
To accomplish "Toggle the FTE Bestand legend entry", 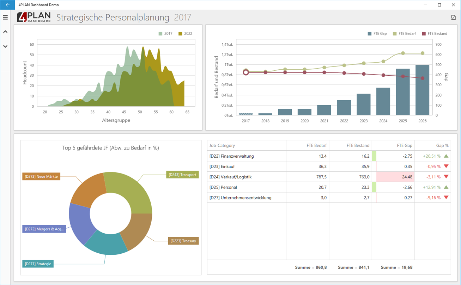I will 435,34.
